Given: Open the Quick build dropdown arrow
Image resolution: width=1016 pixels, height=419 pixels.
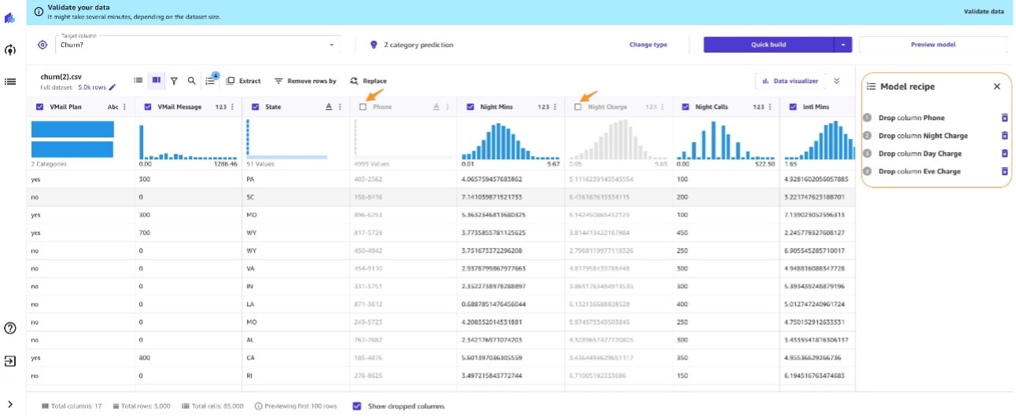Looking at the screenshot, I should (x=842, y=45).
